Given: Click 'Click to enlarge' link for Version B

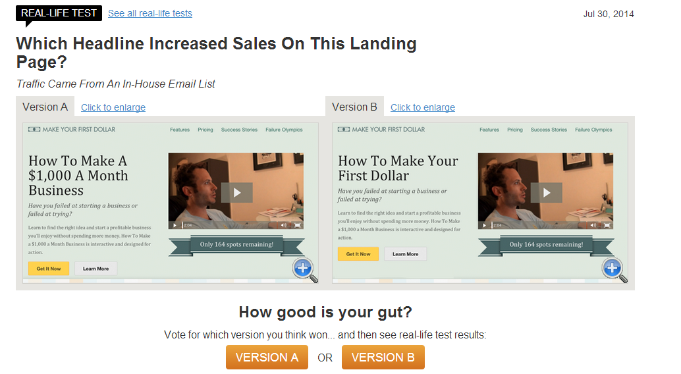Looking at the screenshot, I should tap(423, 107).
